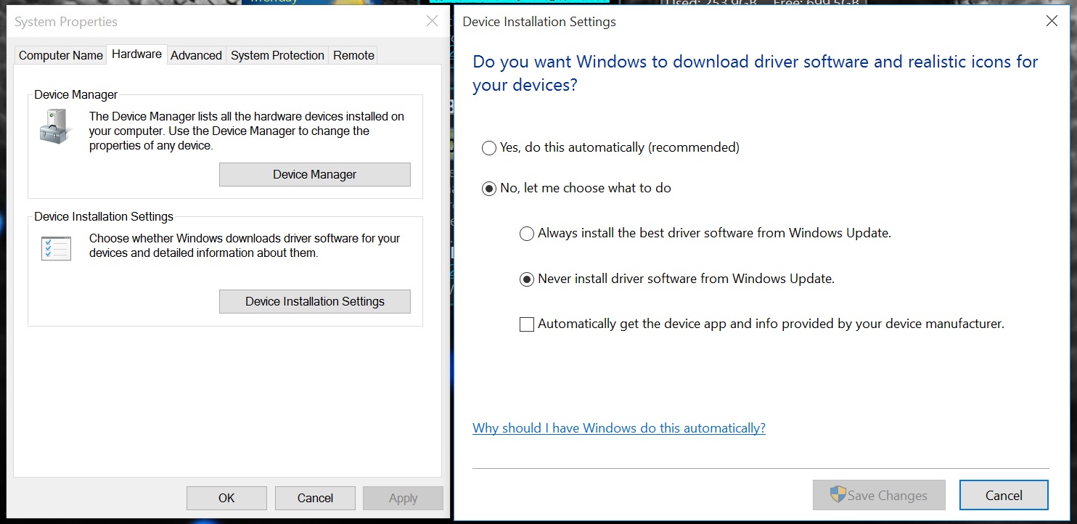Click the Device Installation Settings window title
This screenshot has height=524, width=1077.
(x=539, y=22)
